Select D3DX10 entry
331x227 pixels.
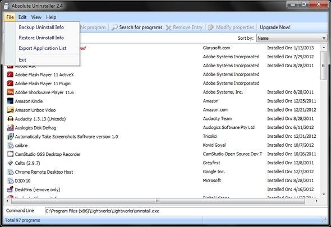click(22, 181)
